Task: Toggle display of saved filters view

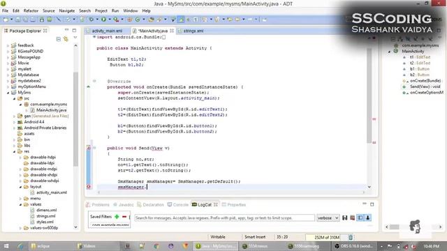Action: (360, 218)
